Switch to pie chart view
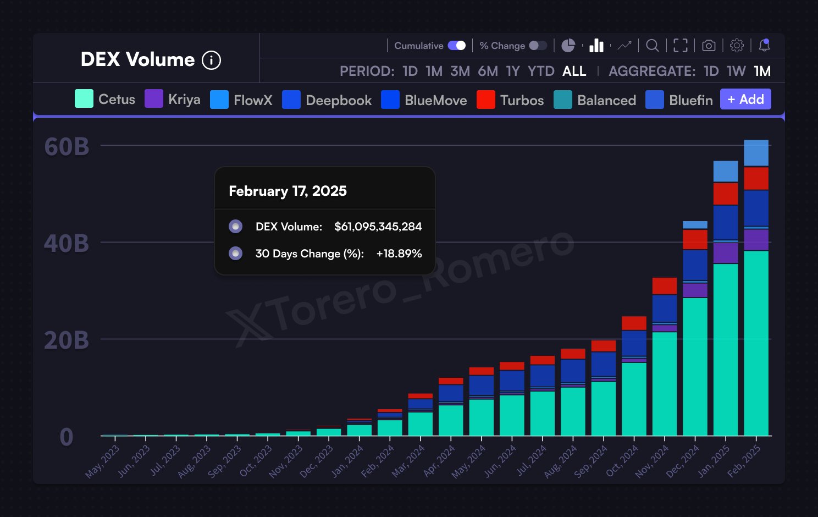Viewport: 818px width, 517px height. point(568,46)
